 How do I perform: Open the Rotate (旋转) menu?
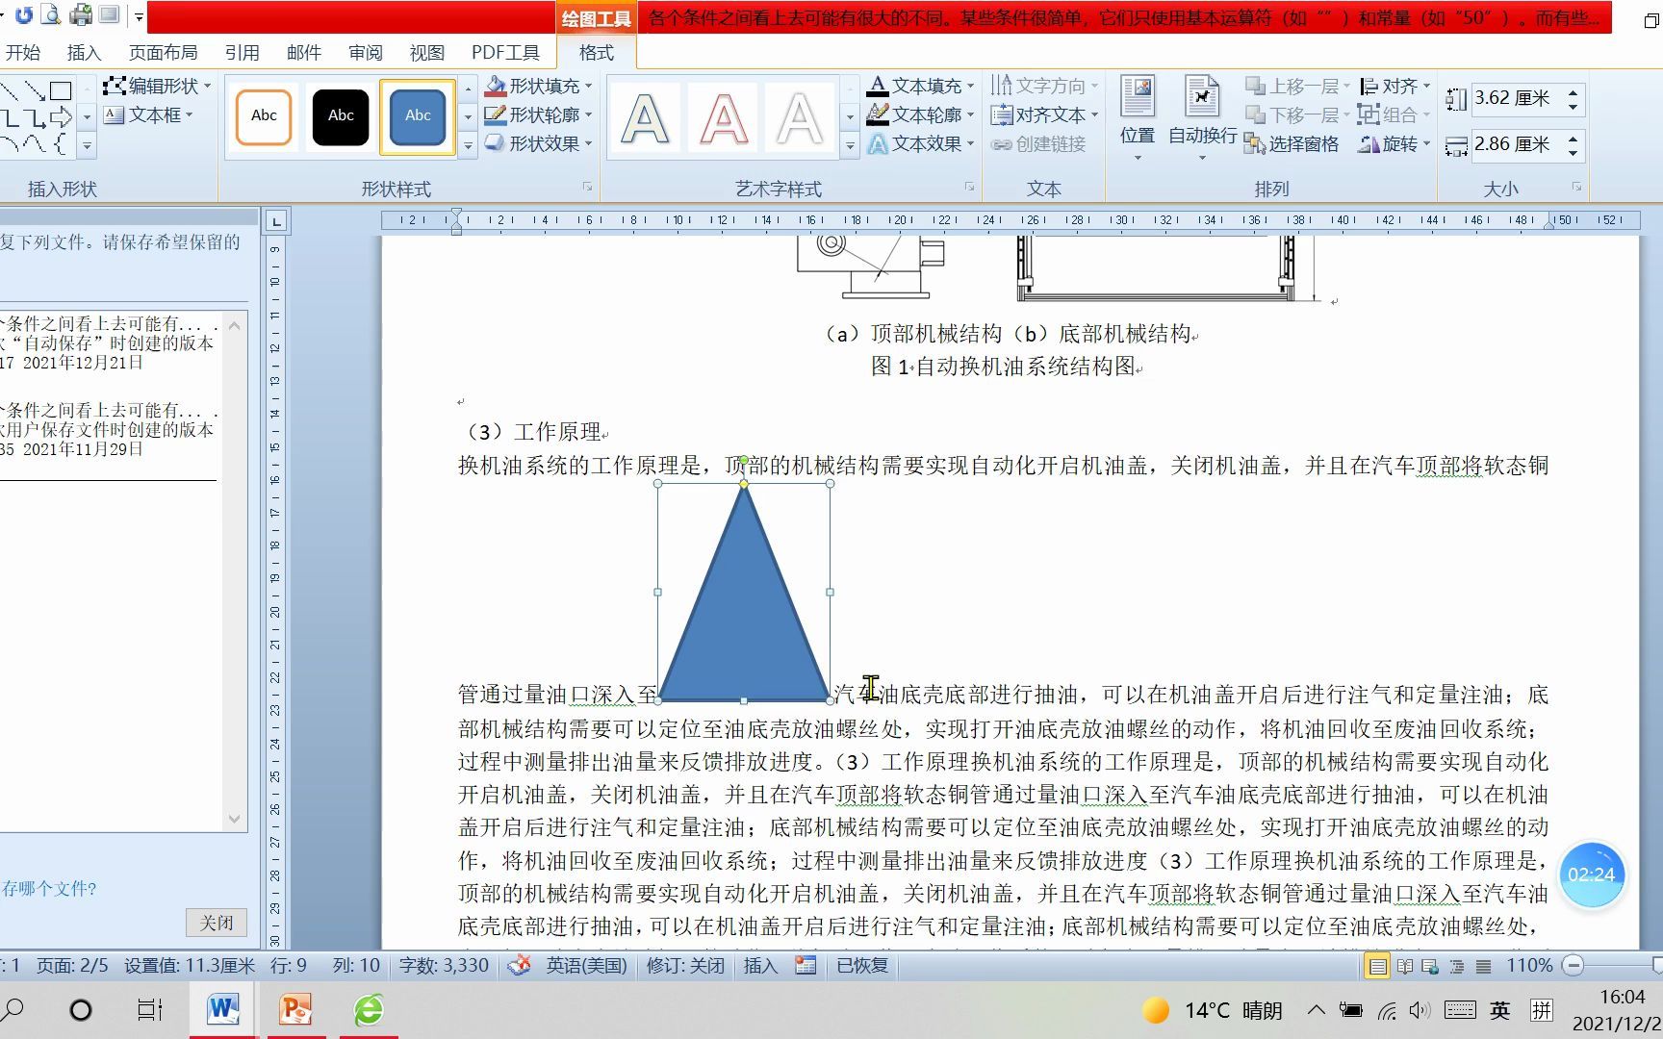tap(1394, 143)
